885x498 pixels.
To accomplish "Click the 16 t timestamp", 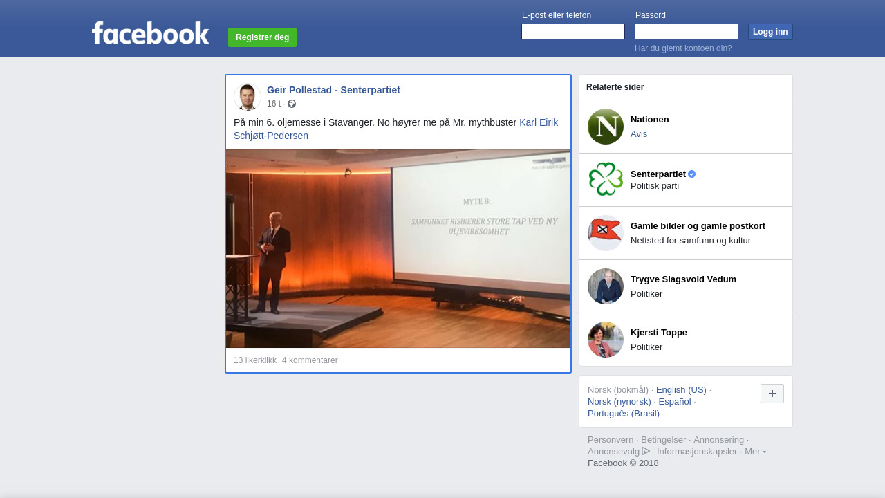I will click(274, 104).
